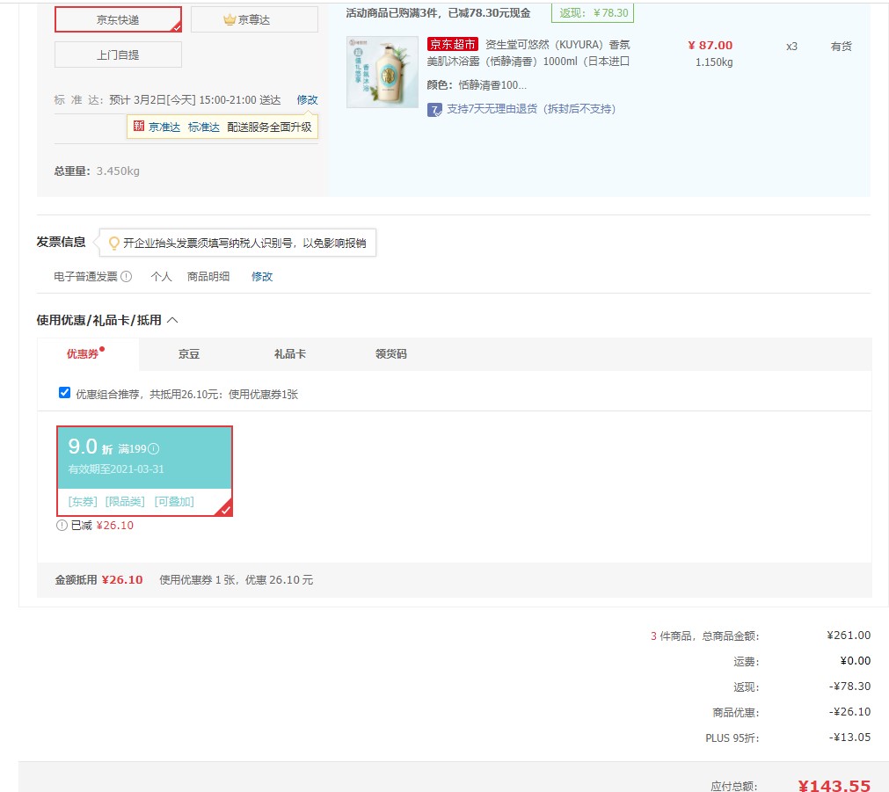Uncheck 优惠组合推荐 checkbox
The width and height of the screenshot is (889, 792).
pos(65,393)
